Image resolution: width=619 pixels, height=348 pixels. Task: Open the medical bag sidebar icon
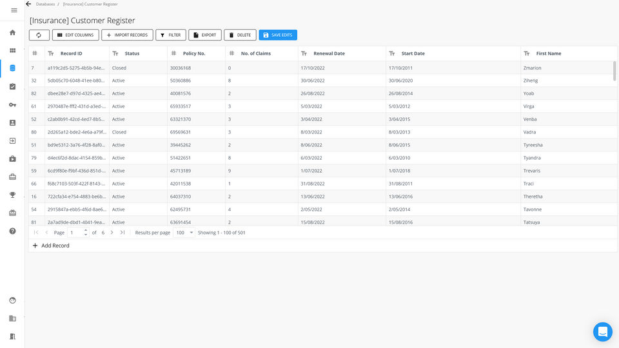[x=13, y=159]
